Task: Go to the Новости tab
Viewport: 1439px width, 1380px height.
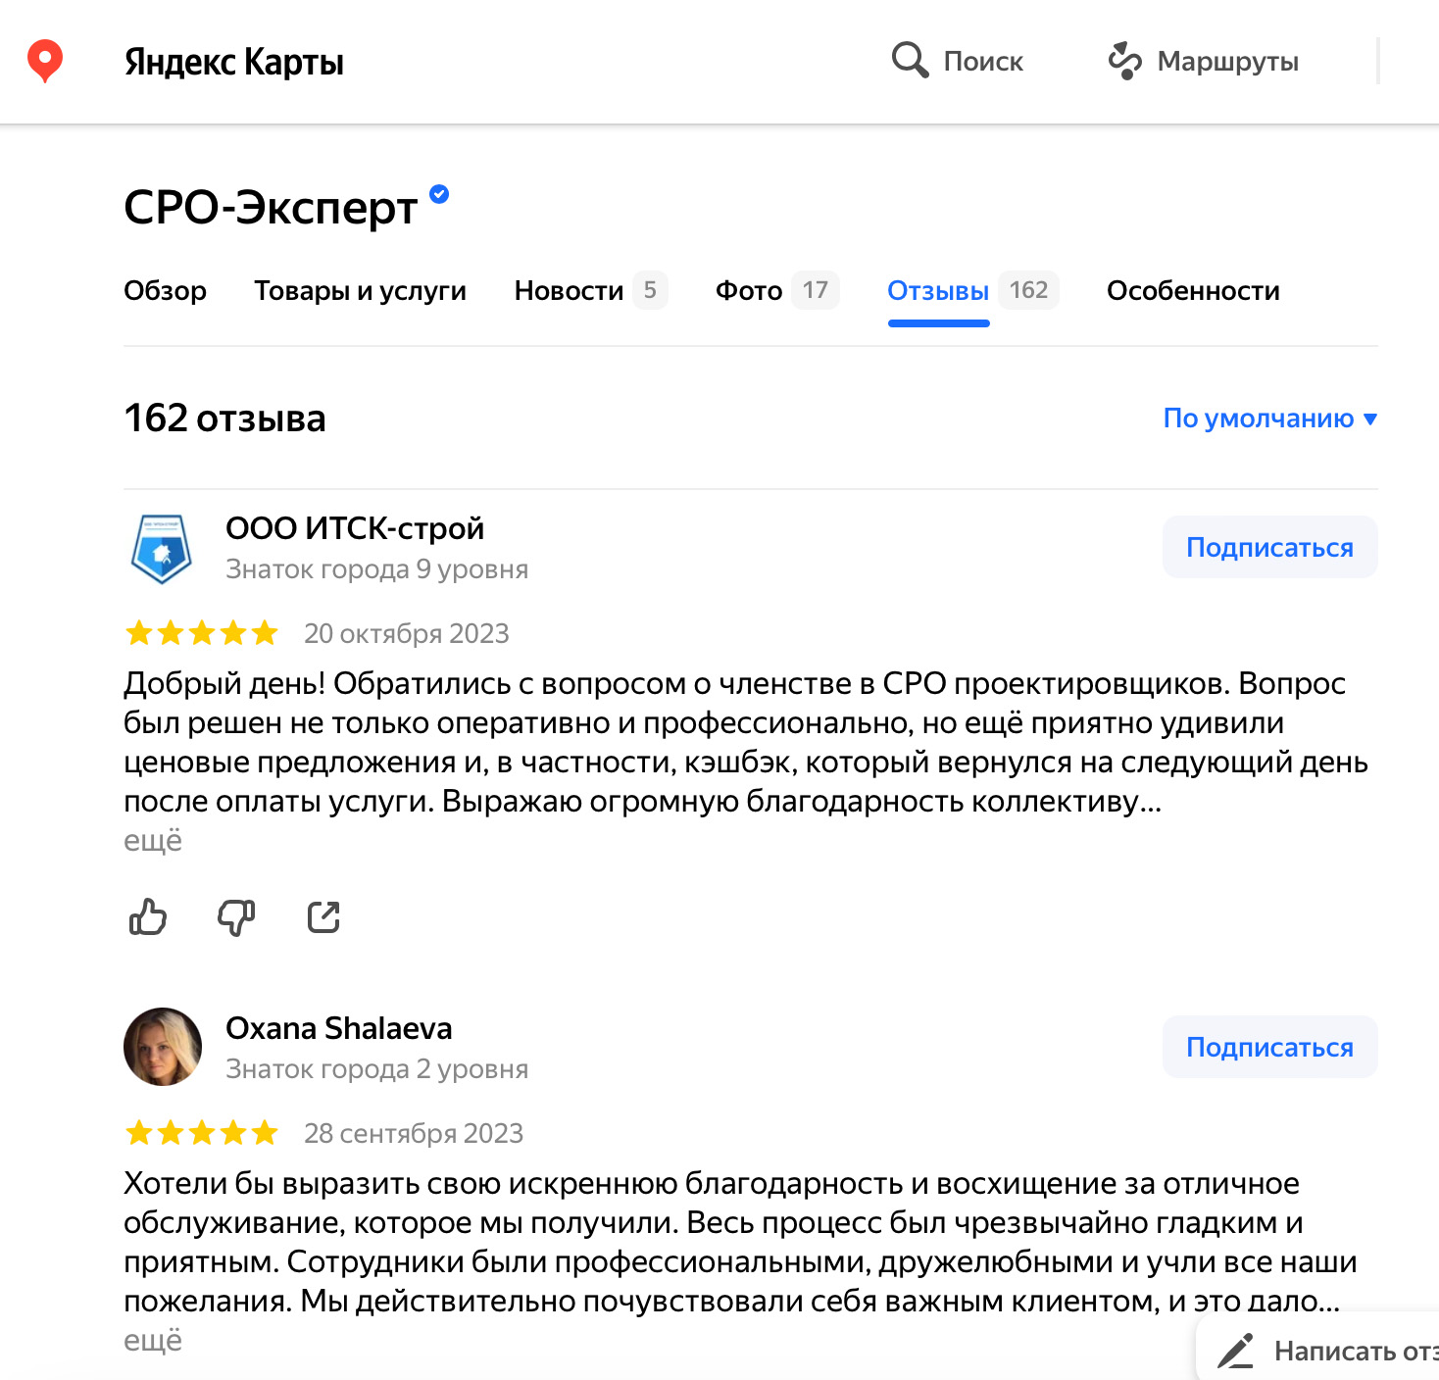Action: [591, 290]
